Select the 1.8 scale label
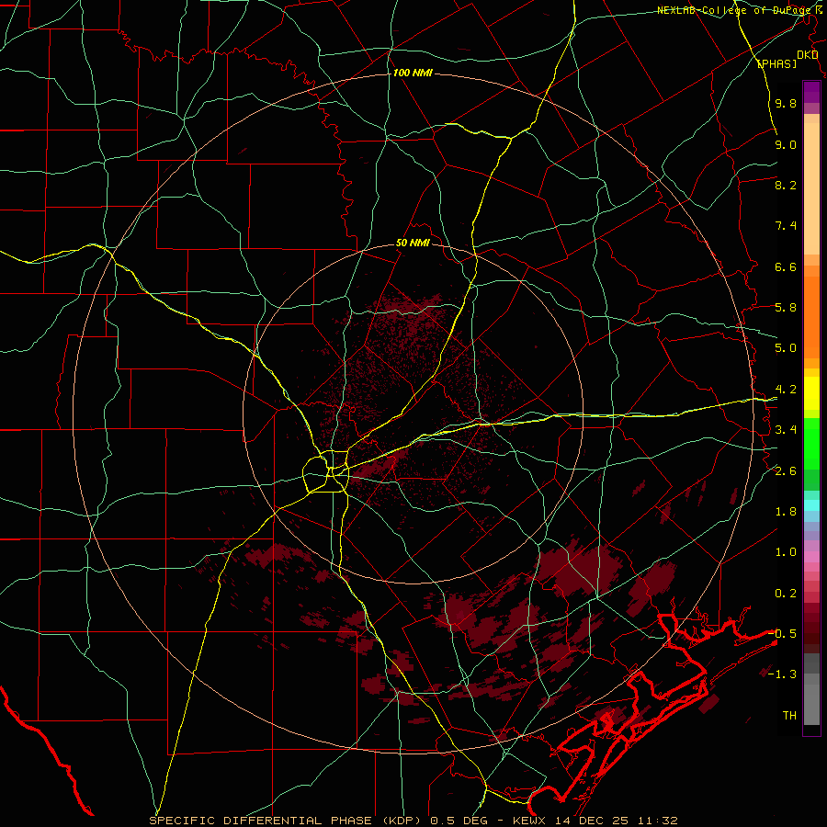Screen dimensions: 827x827 [786, 512]
